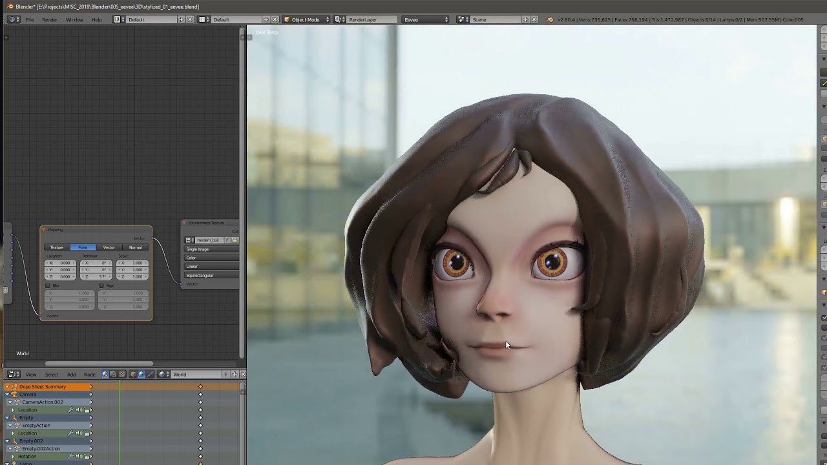
Task: Collapse the Mapping node
Action: coord(44,230)
